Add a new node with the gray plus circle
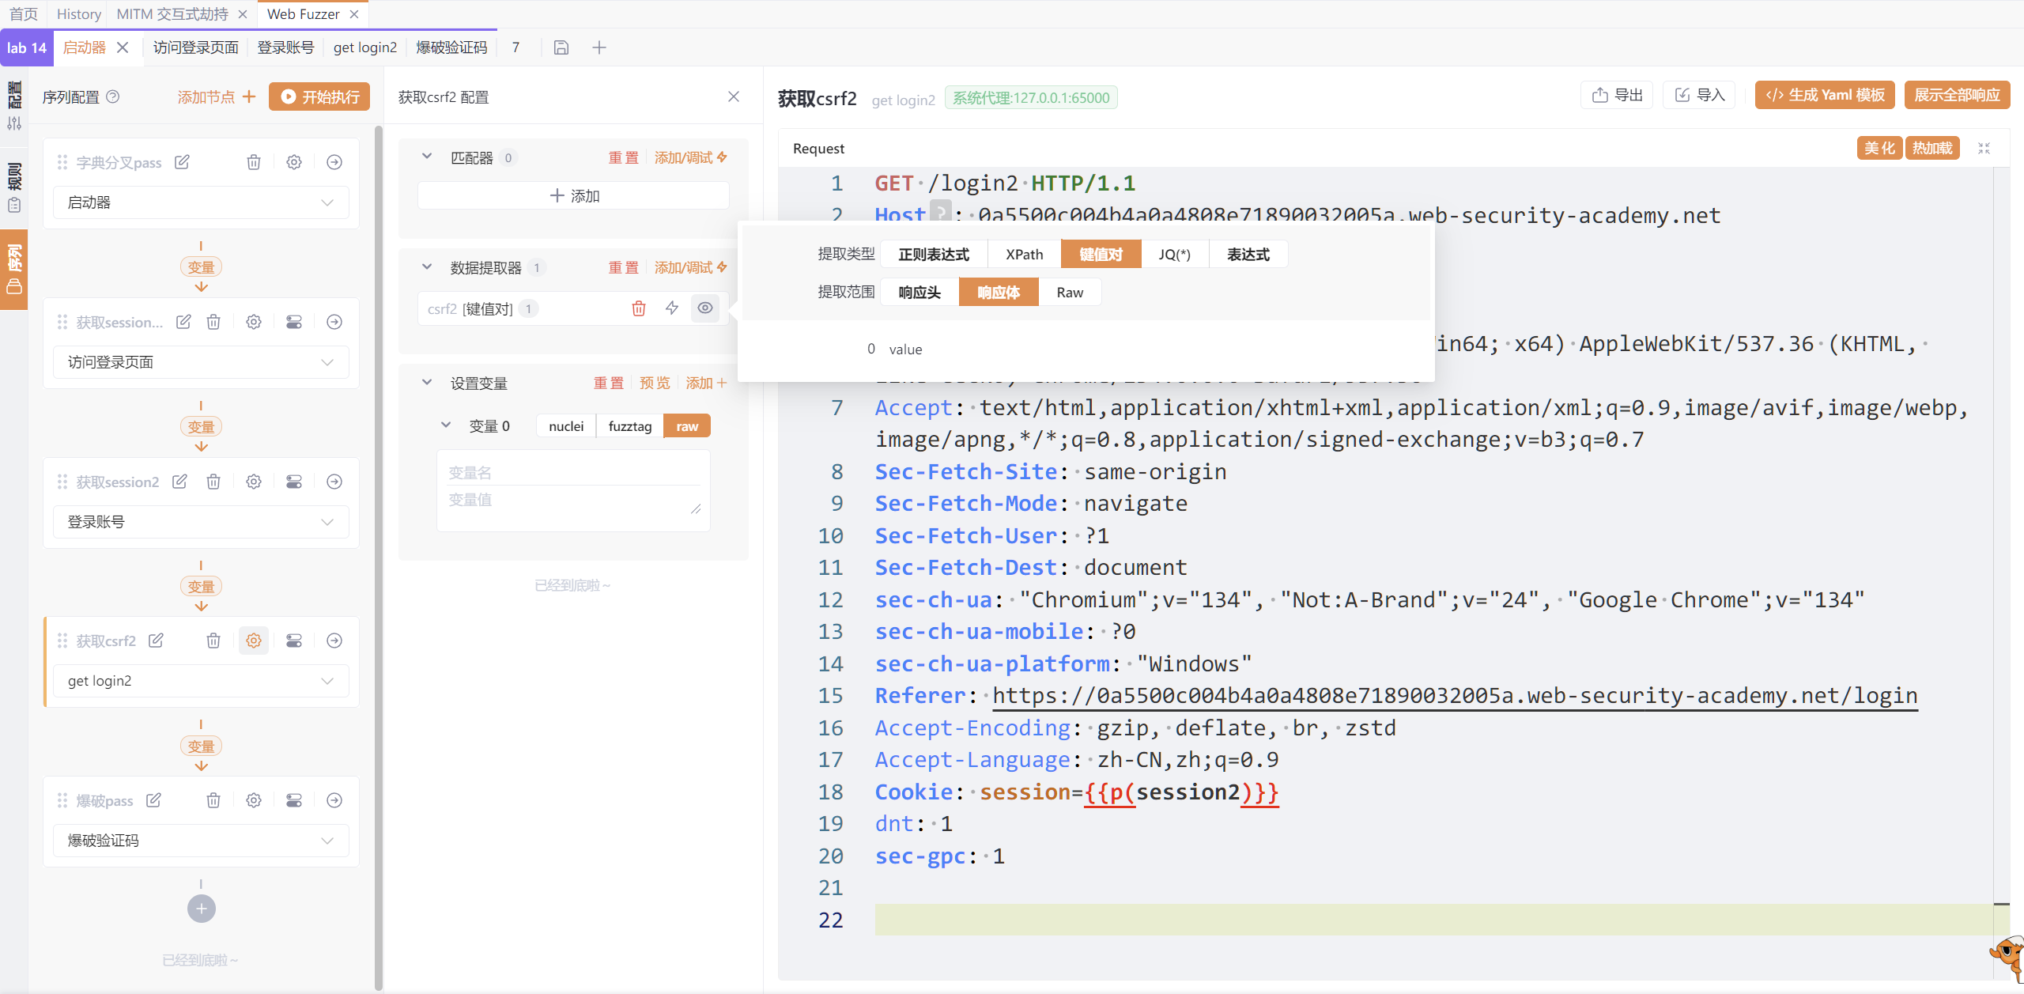 [x=201, y=909]
